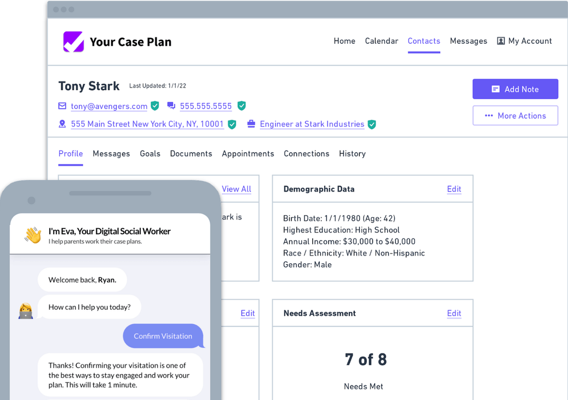Edit the Demographic Data section
The image size is (568, 400).
(x=454, y=189)
